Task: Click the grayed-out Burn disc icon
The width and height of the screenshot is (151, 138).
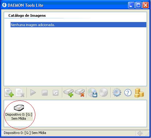Action: click(x=104, y=92)
